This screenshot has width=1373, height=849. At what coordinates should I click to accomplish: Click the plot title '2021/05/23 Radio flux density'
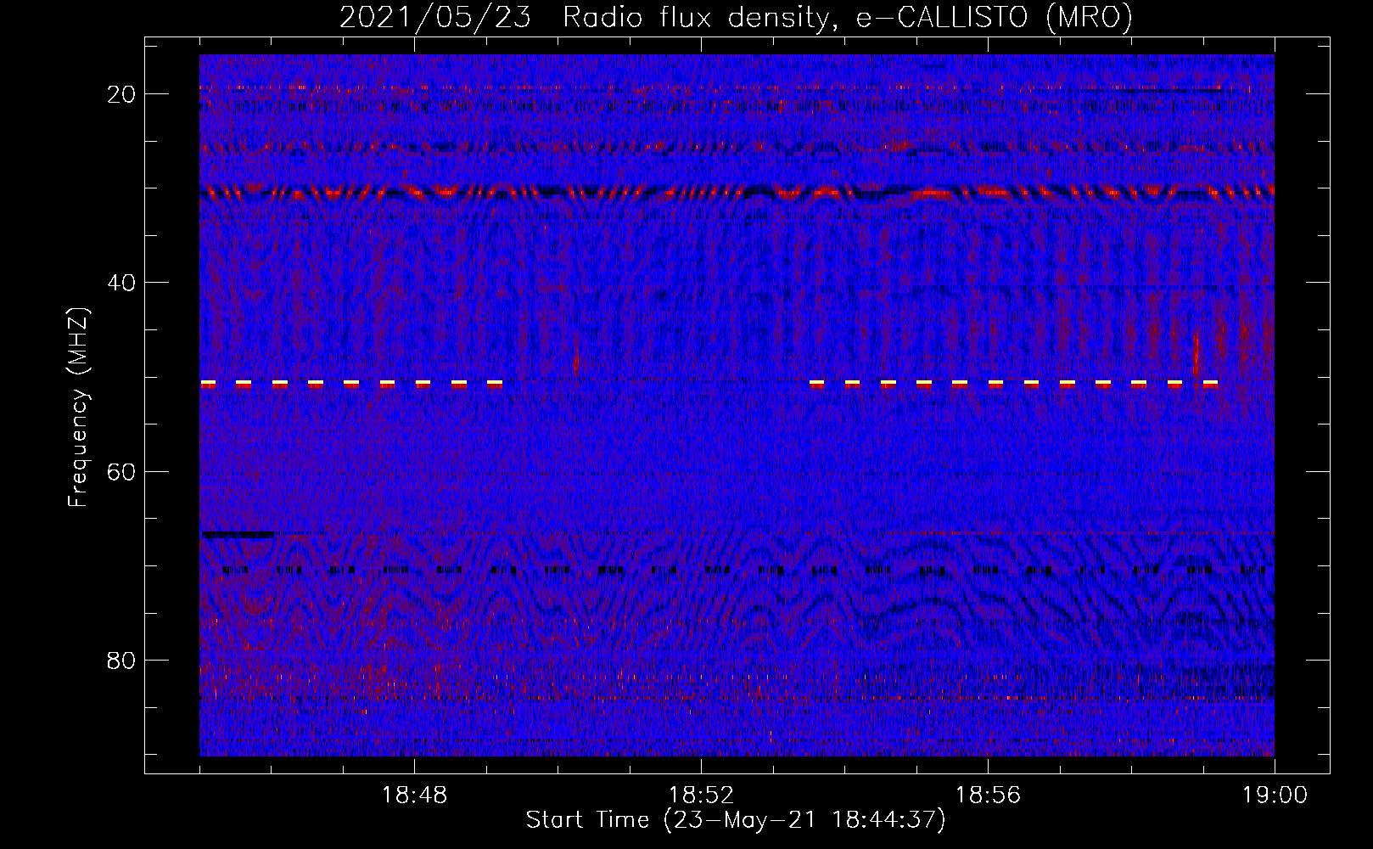tap(584, 17)
